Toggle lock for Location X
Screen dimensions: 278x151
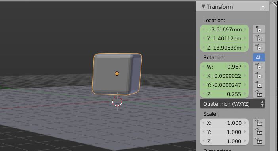coord(259,29)
